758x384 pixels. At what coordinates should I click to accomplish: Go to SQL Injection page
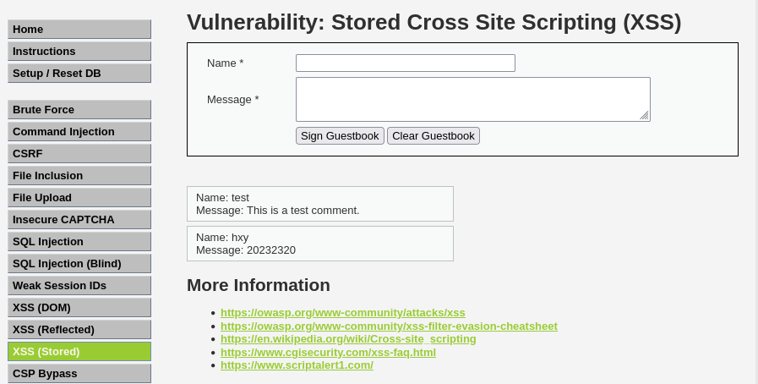tap(79, 242)
